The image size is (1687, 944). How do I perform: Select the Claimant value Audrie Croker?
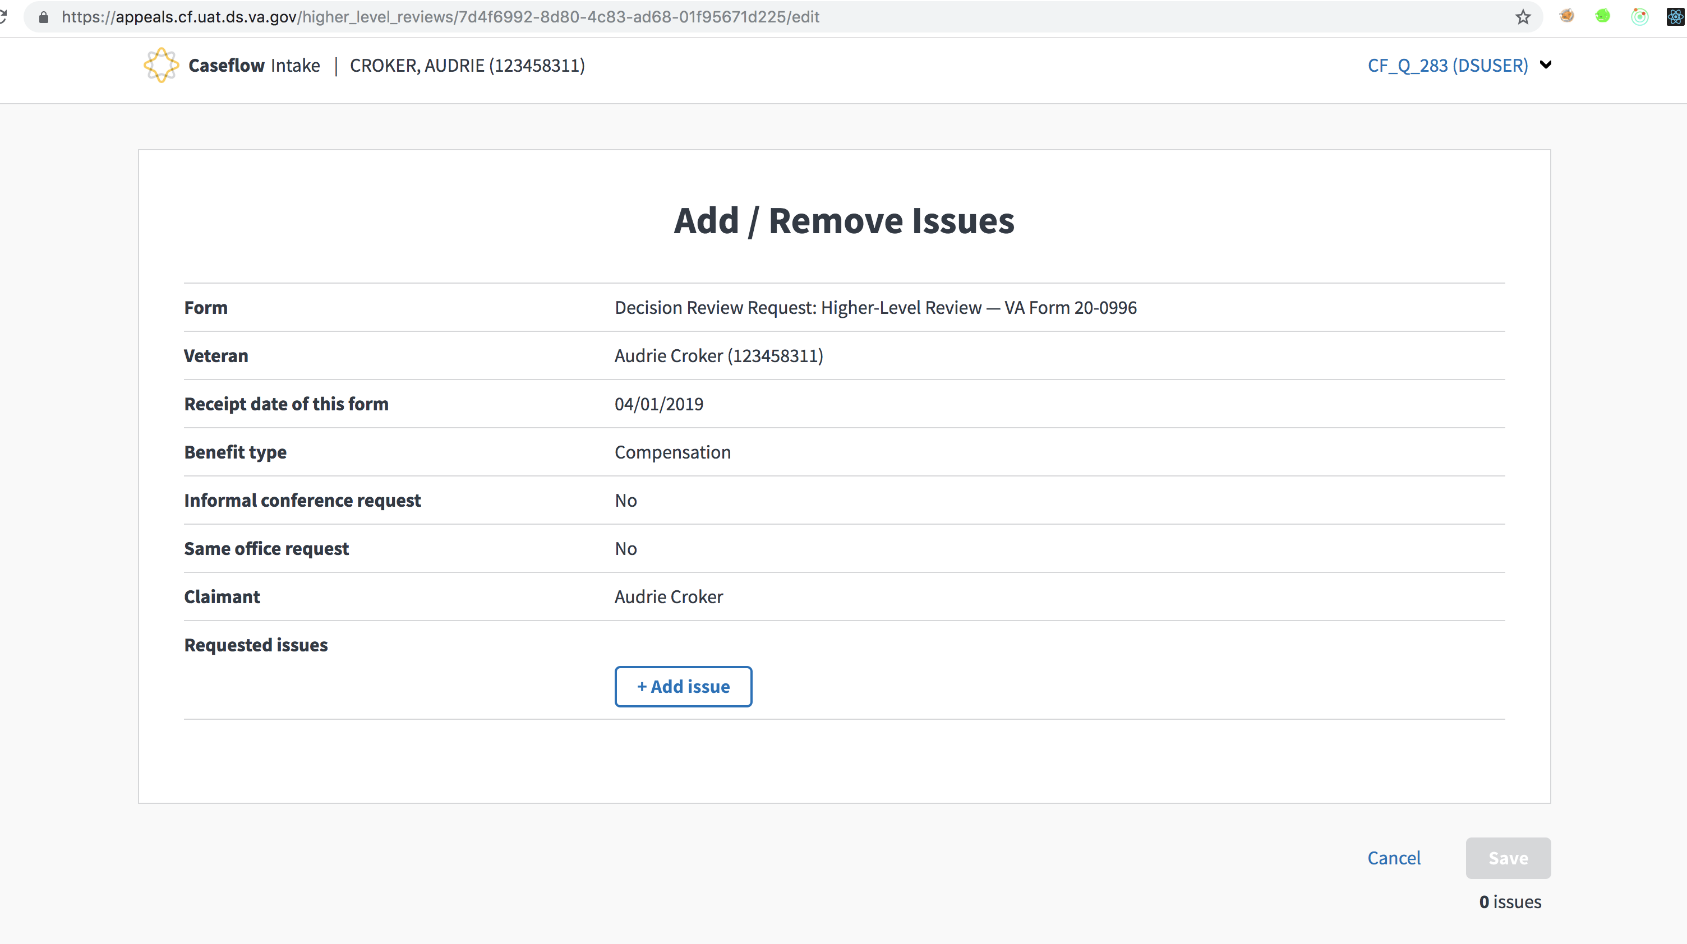tap(669, 597)
